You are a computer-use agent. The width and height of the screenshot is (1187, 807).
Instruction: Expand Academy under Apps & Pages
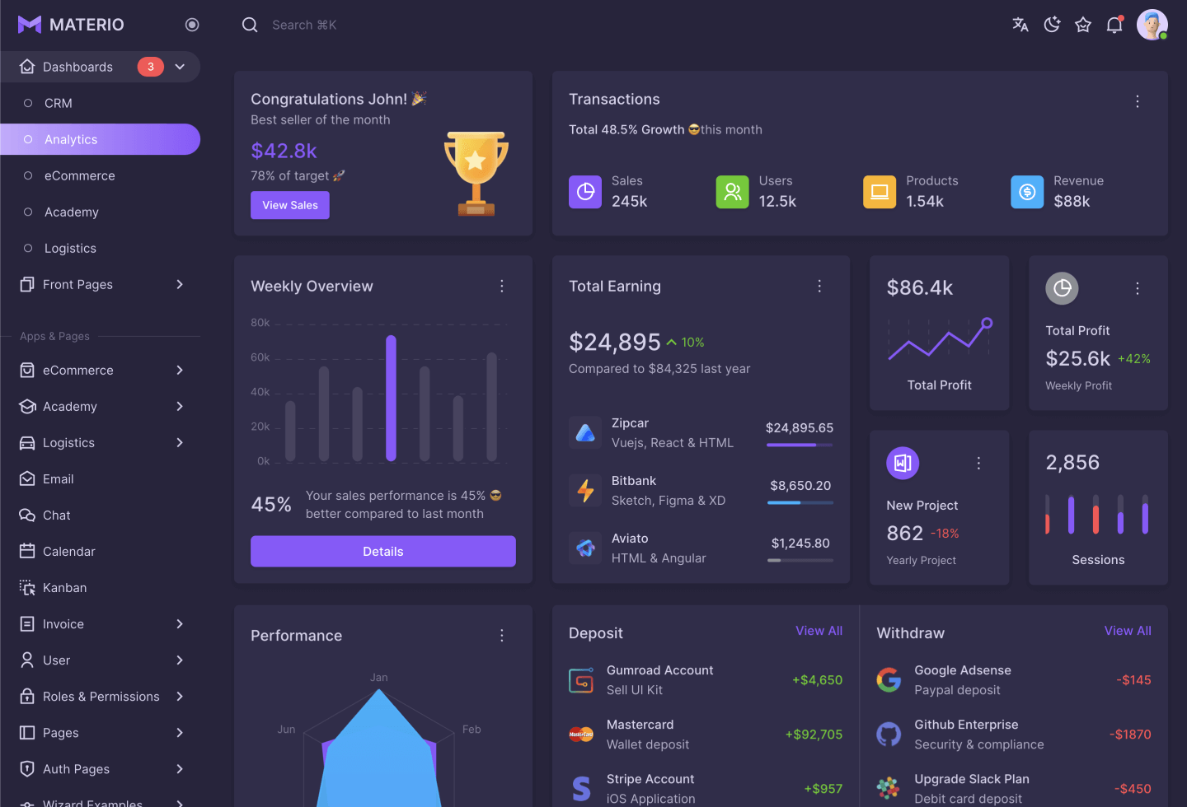(180, 406)
